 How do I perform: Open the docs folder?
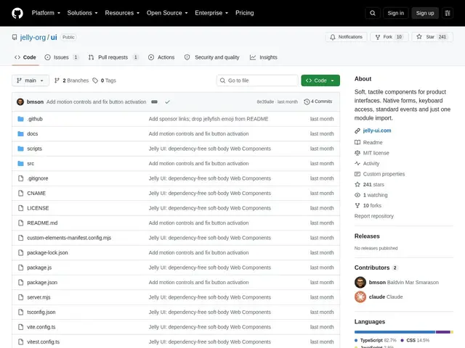coord(32,133)
